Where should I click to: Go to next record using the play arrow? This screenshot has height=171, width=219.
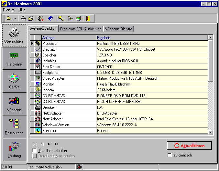click(x=49, y=144)
